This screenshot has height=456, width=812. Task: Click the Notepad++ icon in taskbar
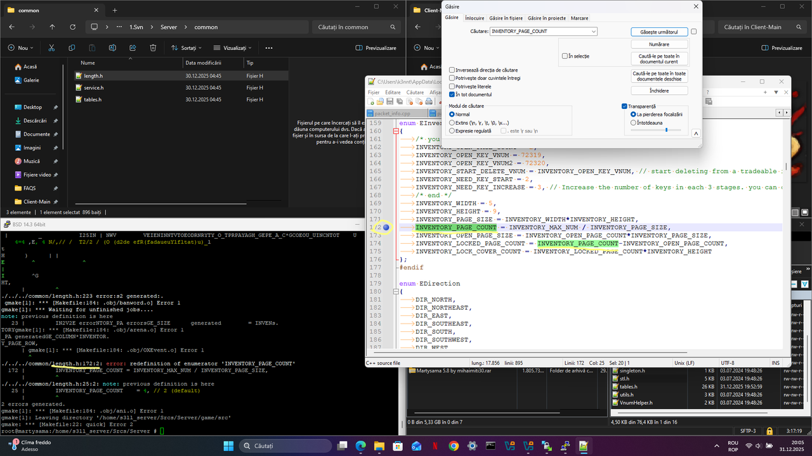point(583,446)
